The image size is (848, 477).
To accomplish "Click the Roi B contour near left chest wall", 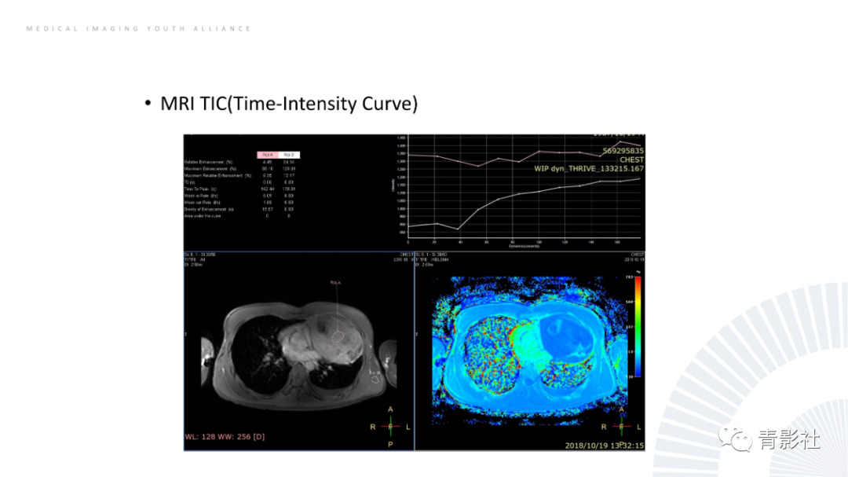I will click(x=375, y=380).
